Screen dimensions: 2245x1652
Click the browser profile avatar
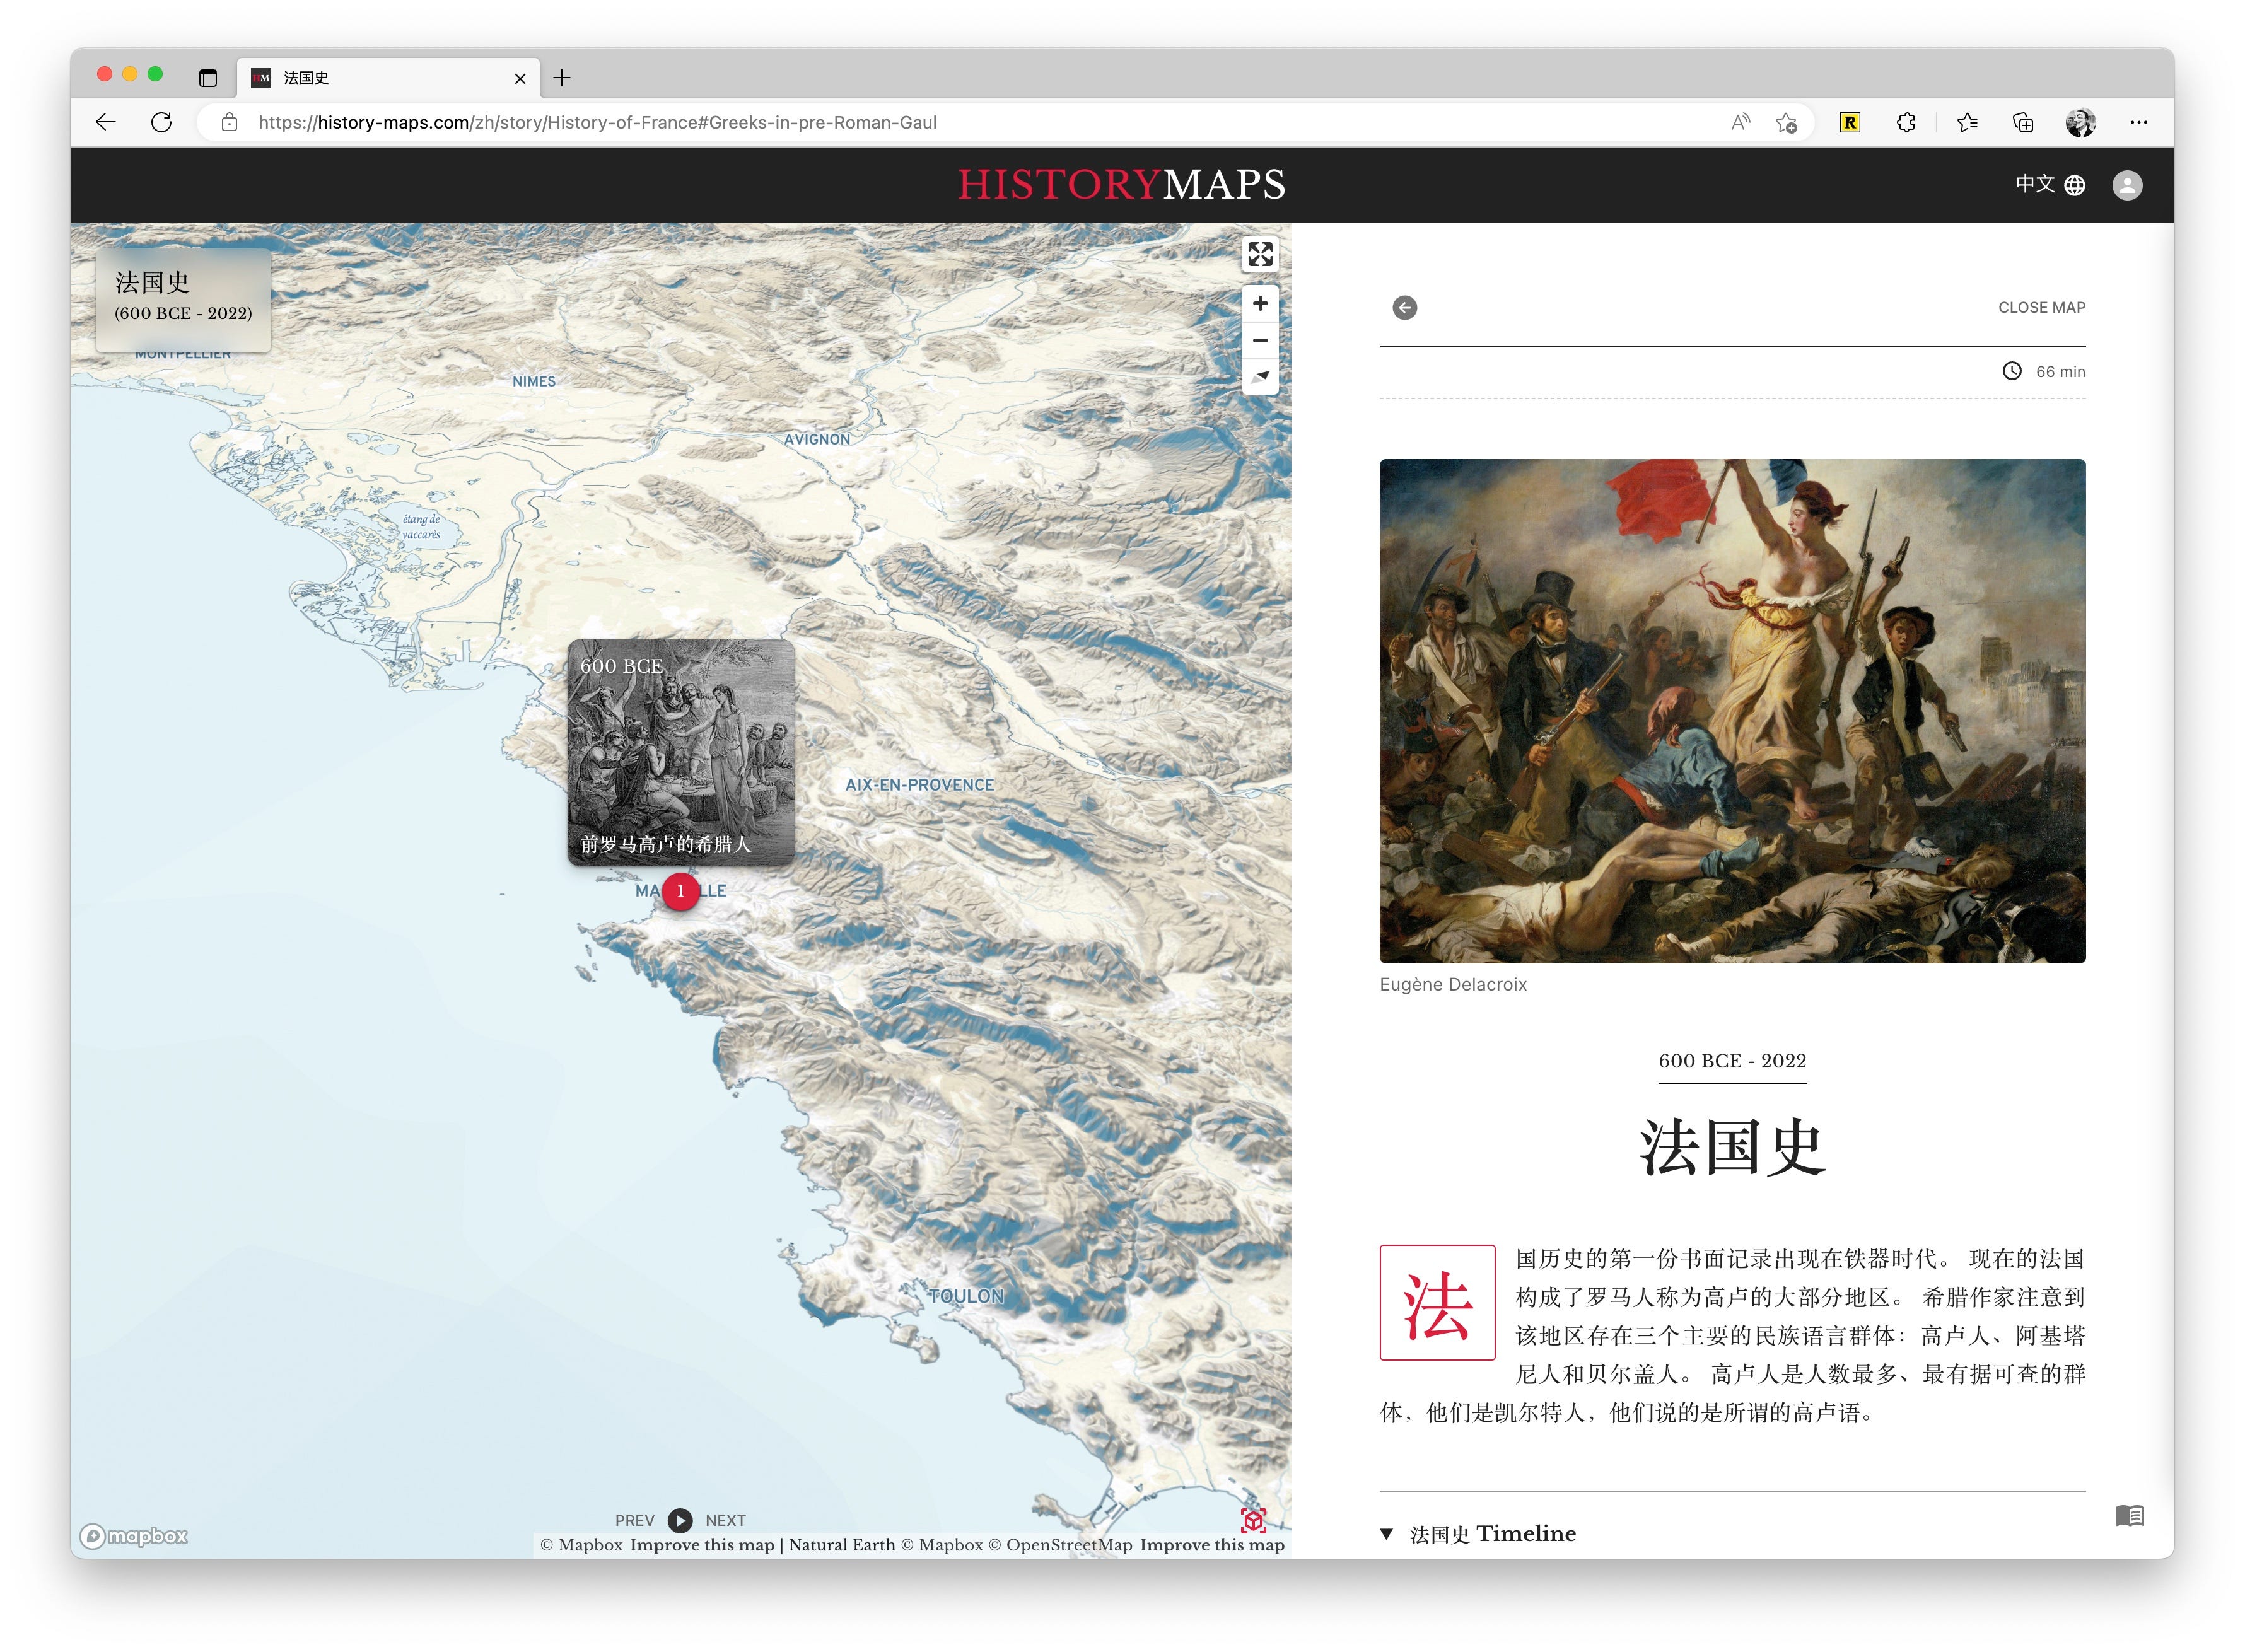[2080, 122]
